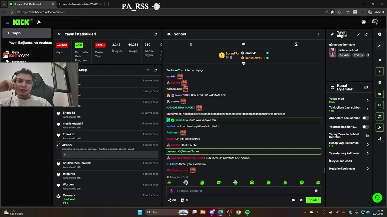Edit stream info with the pencil icon
The height and width of the screenshot is (217, 387).
click(x=359, y=34)
